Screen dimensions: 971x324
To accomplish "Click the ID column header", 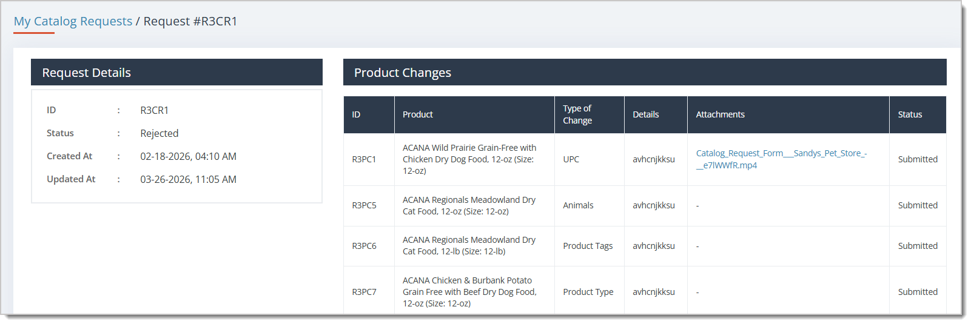I will [x=369, y=114].
